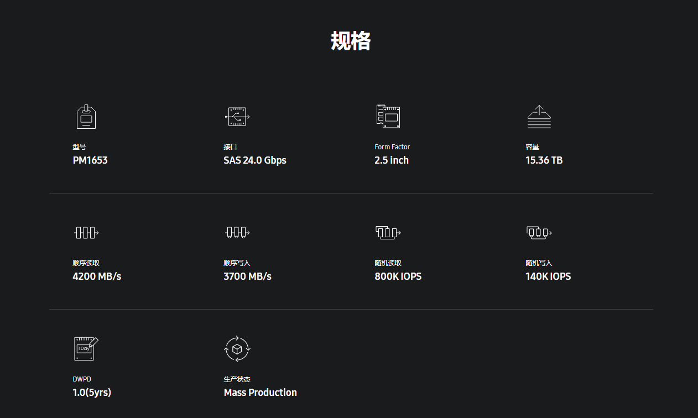
Task: Select the 1.0(5yrs) value
Action: pos(92,393)
